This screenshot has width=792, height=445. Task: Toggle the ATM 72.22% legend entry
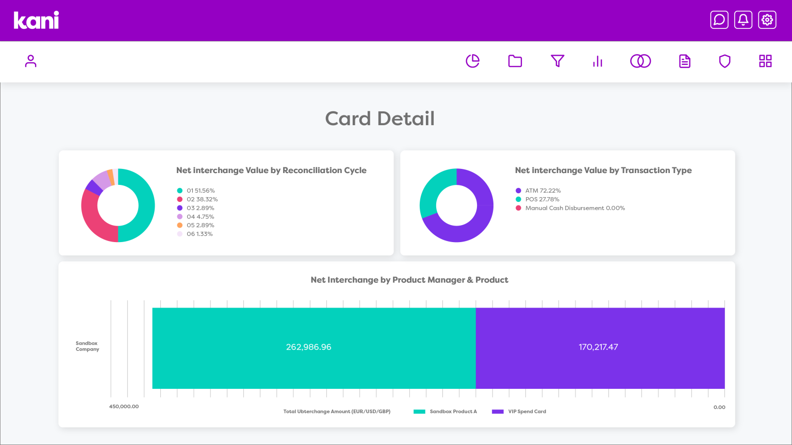point(538,191)
